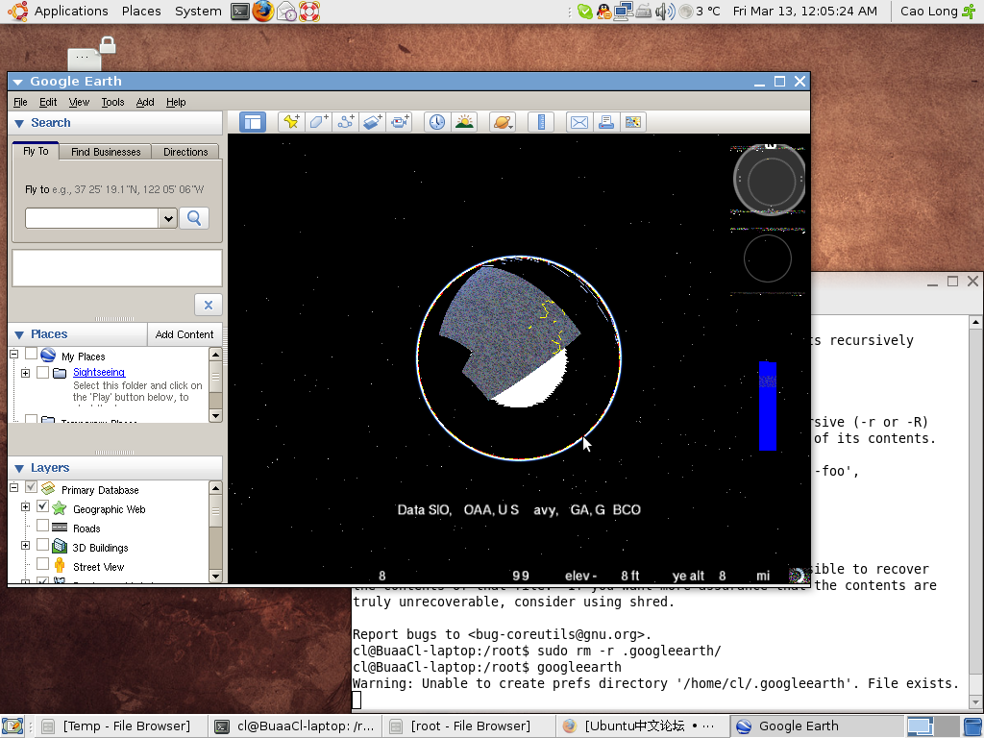Click the 3D Buildings layer icon

[59, 547]
